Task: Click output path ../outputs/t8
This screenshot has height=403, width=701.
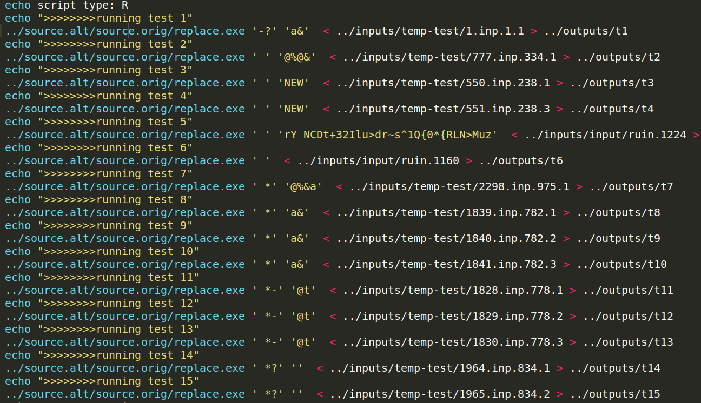Action: pyautogui.click(x=618, y=212)
